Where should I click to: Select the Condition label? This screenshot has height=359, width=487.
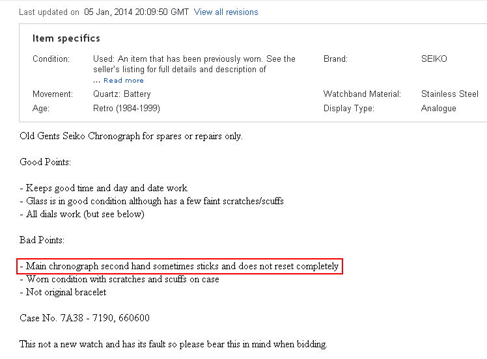[51, 59]
